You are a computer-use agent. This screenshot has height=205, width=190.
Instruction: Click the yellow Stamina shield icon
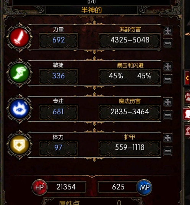19,145
